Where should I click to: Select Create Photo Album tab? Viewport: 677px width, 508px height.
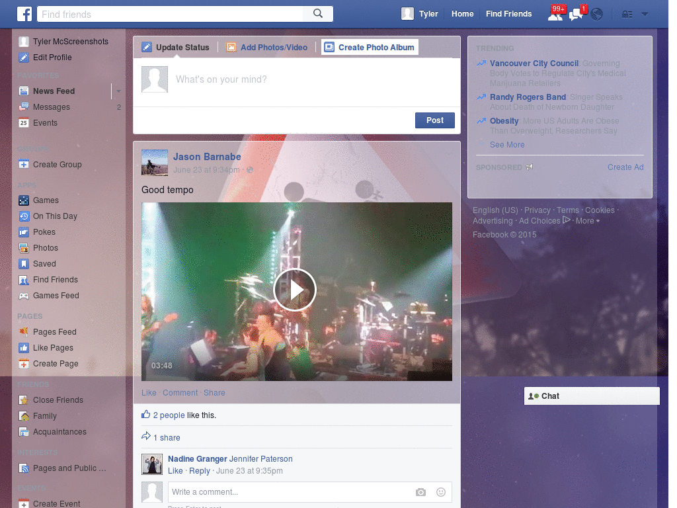tap(370, 47)
